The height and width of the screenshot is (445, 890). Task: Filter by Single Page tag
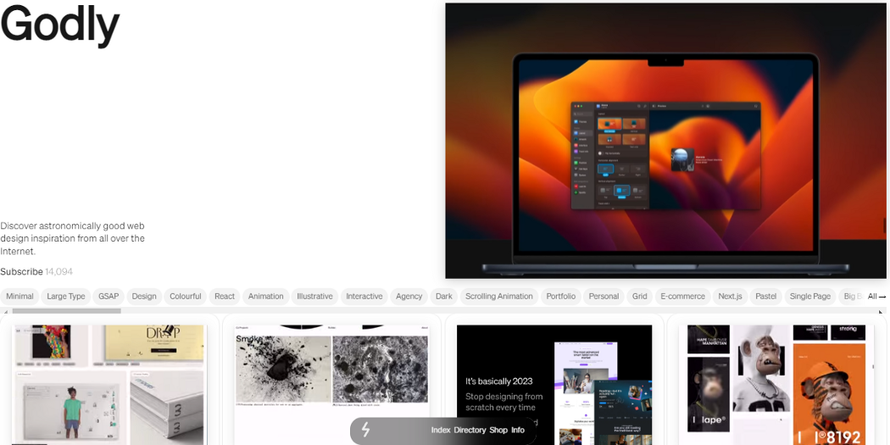(x=810, y=297)
